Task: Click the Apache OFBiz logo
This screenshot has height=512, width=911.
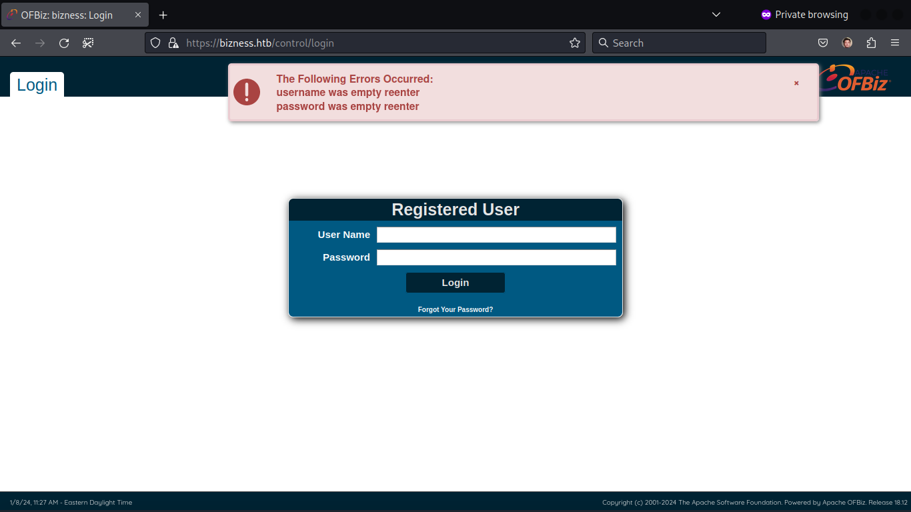Action: (x=856, y=79)
